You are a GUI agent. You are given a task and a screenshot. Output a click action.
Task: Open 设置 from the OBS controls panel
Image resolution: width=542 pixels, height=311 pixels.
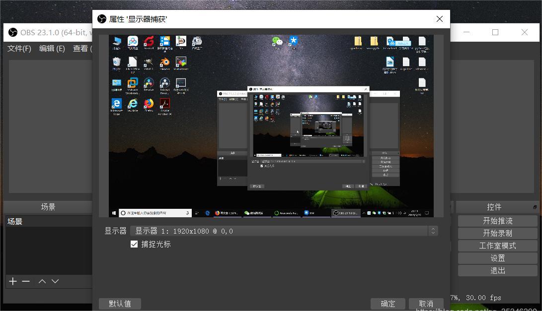(497, 258)
